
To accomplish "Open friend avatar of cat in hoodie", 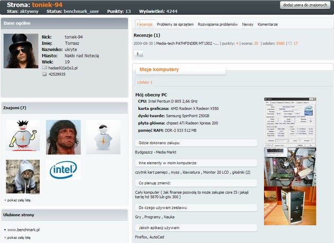I will 23,176.
